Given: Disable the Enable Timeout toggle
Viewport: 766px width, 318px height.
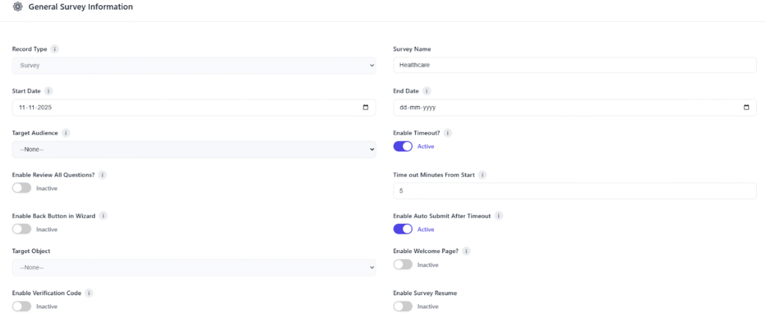Looking at the screenshot, I should (402, 146).
